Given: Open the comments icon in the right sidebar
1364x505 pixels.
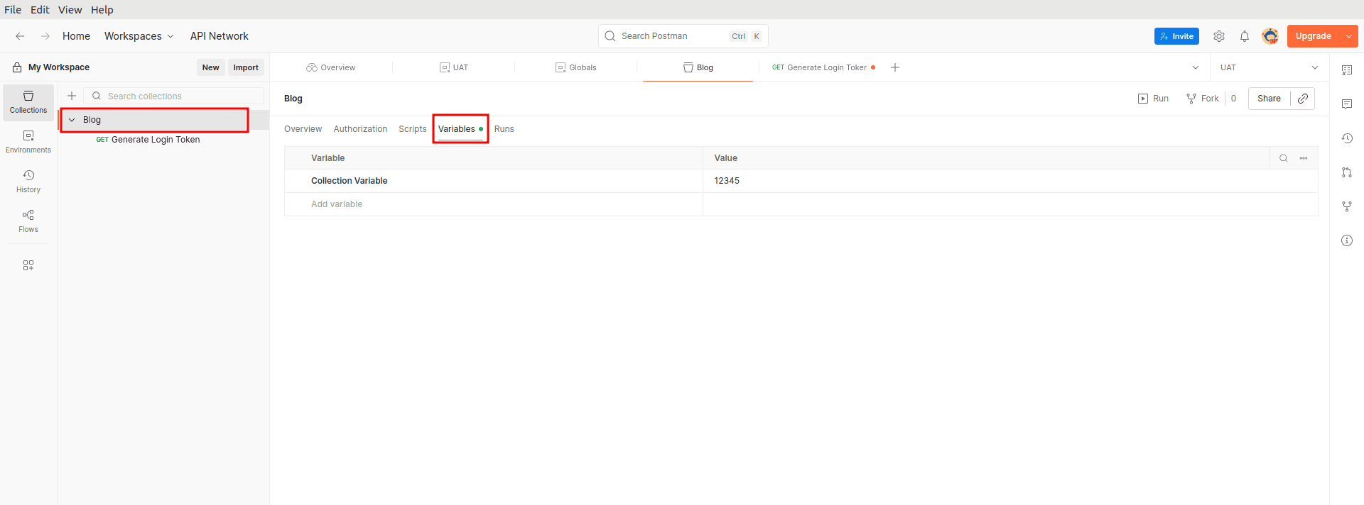Looking at the screenshot, I should coord(1347,104).
